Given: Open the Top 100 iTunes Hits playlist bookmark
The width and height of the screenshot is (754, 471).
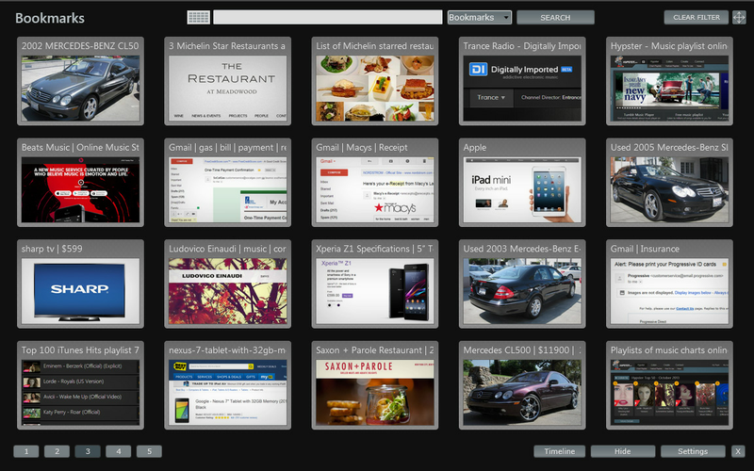Looking at the screenshot, I should click(x=80, y=385).
